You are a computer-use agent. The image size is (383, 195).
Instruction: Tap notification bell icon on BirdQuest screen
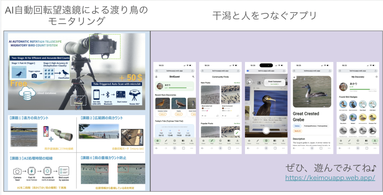[x=156, y=76]
